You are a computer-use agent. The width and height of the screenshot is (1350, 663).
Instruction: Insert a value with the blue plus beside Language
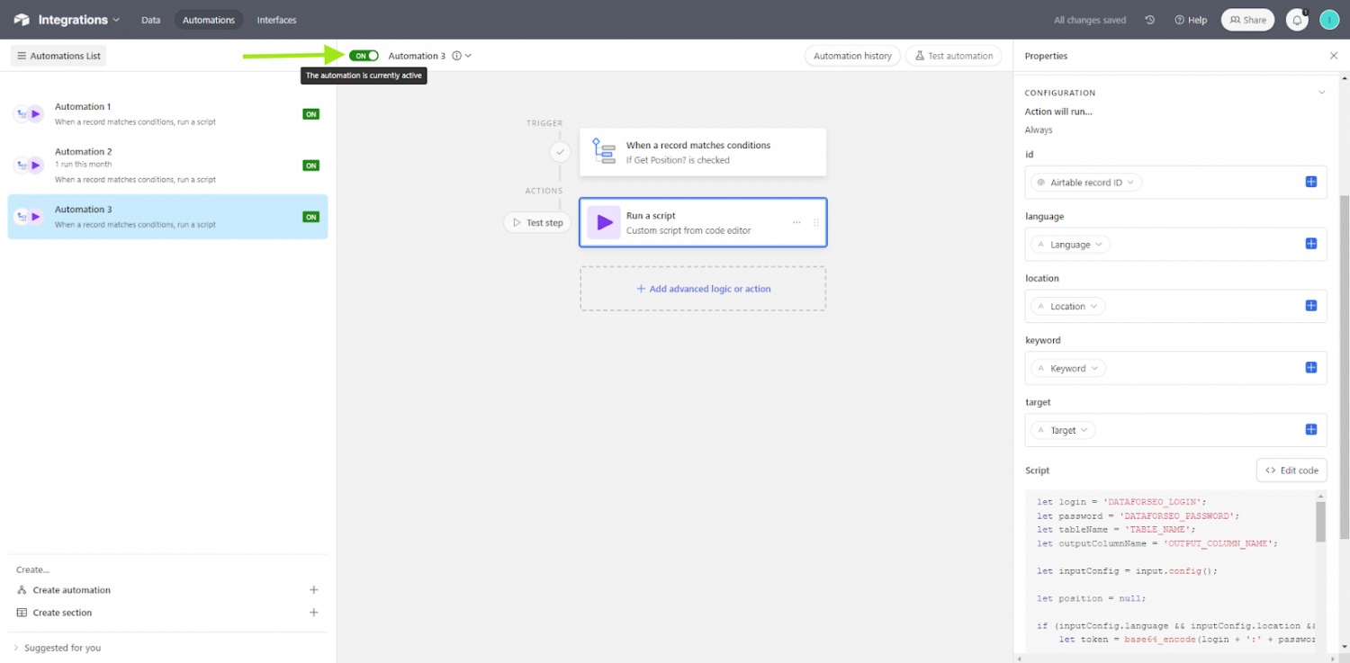pyautogui.click(x=1310, y=243)
